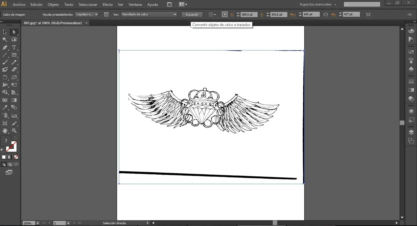Select the Rectangle tool
417x226 pixels.
pos(14,55)
